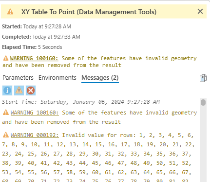210x182 pixels.
Task: Toggle the warning messages filter
Action: [x=19, y=91]
